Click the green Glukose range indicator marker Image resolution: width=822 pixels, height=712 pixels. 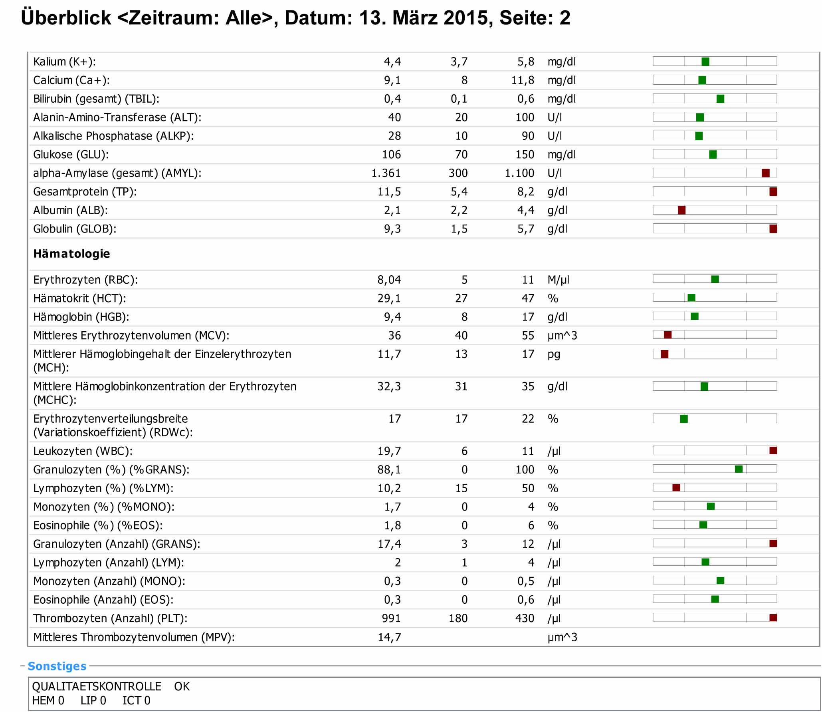(x=713, y=155)
